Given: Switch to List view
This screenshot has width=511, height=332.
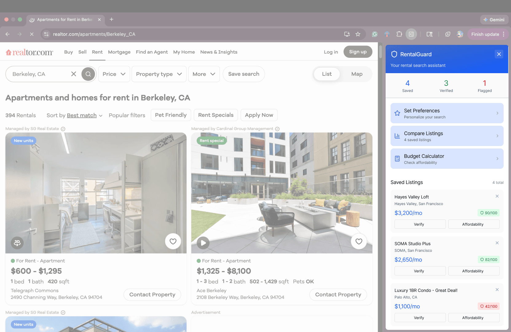Looking at the screenshot, I should pos(327,74).
